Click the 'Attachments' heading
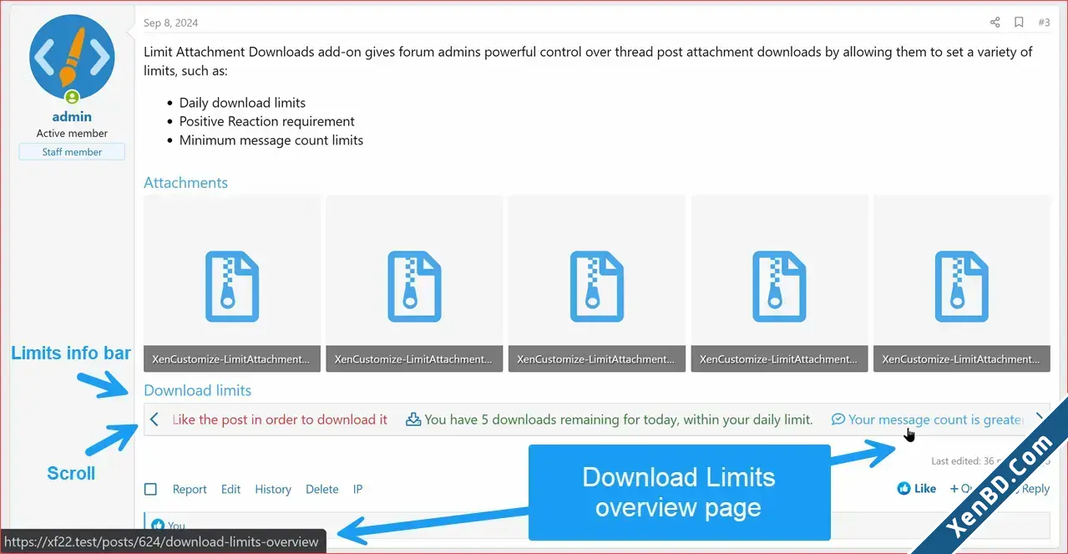1068x554 pixels. [185, 182]
